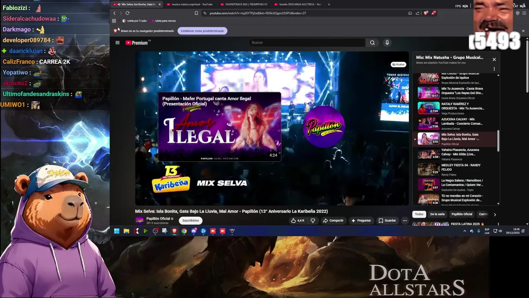Open Amor Ilegal suggested video card
The width and height of the screenshot is (529, 298).
coord(219,127)
